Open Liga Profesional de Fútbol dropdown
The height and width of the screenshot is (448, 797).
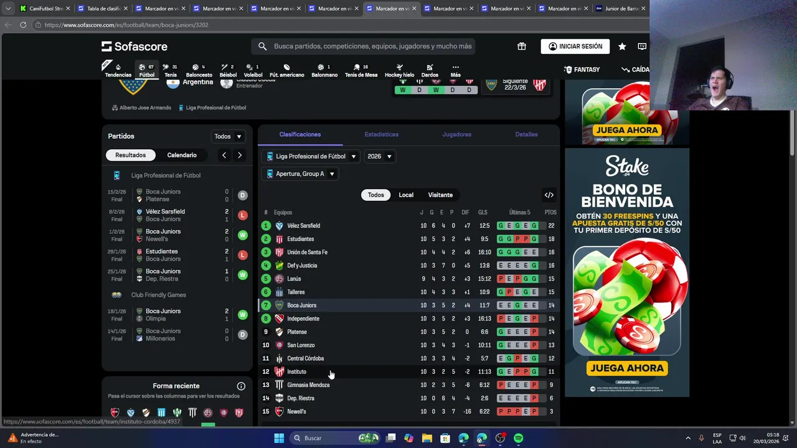(x=311, y=156)
